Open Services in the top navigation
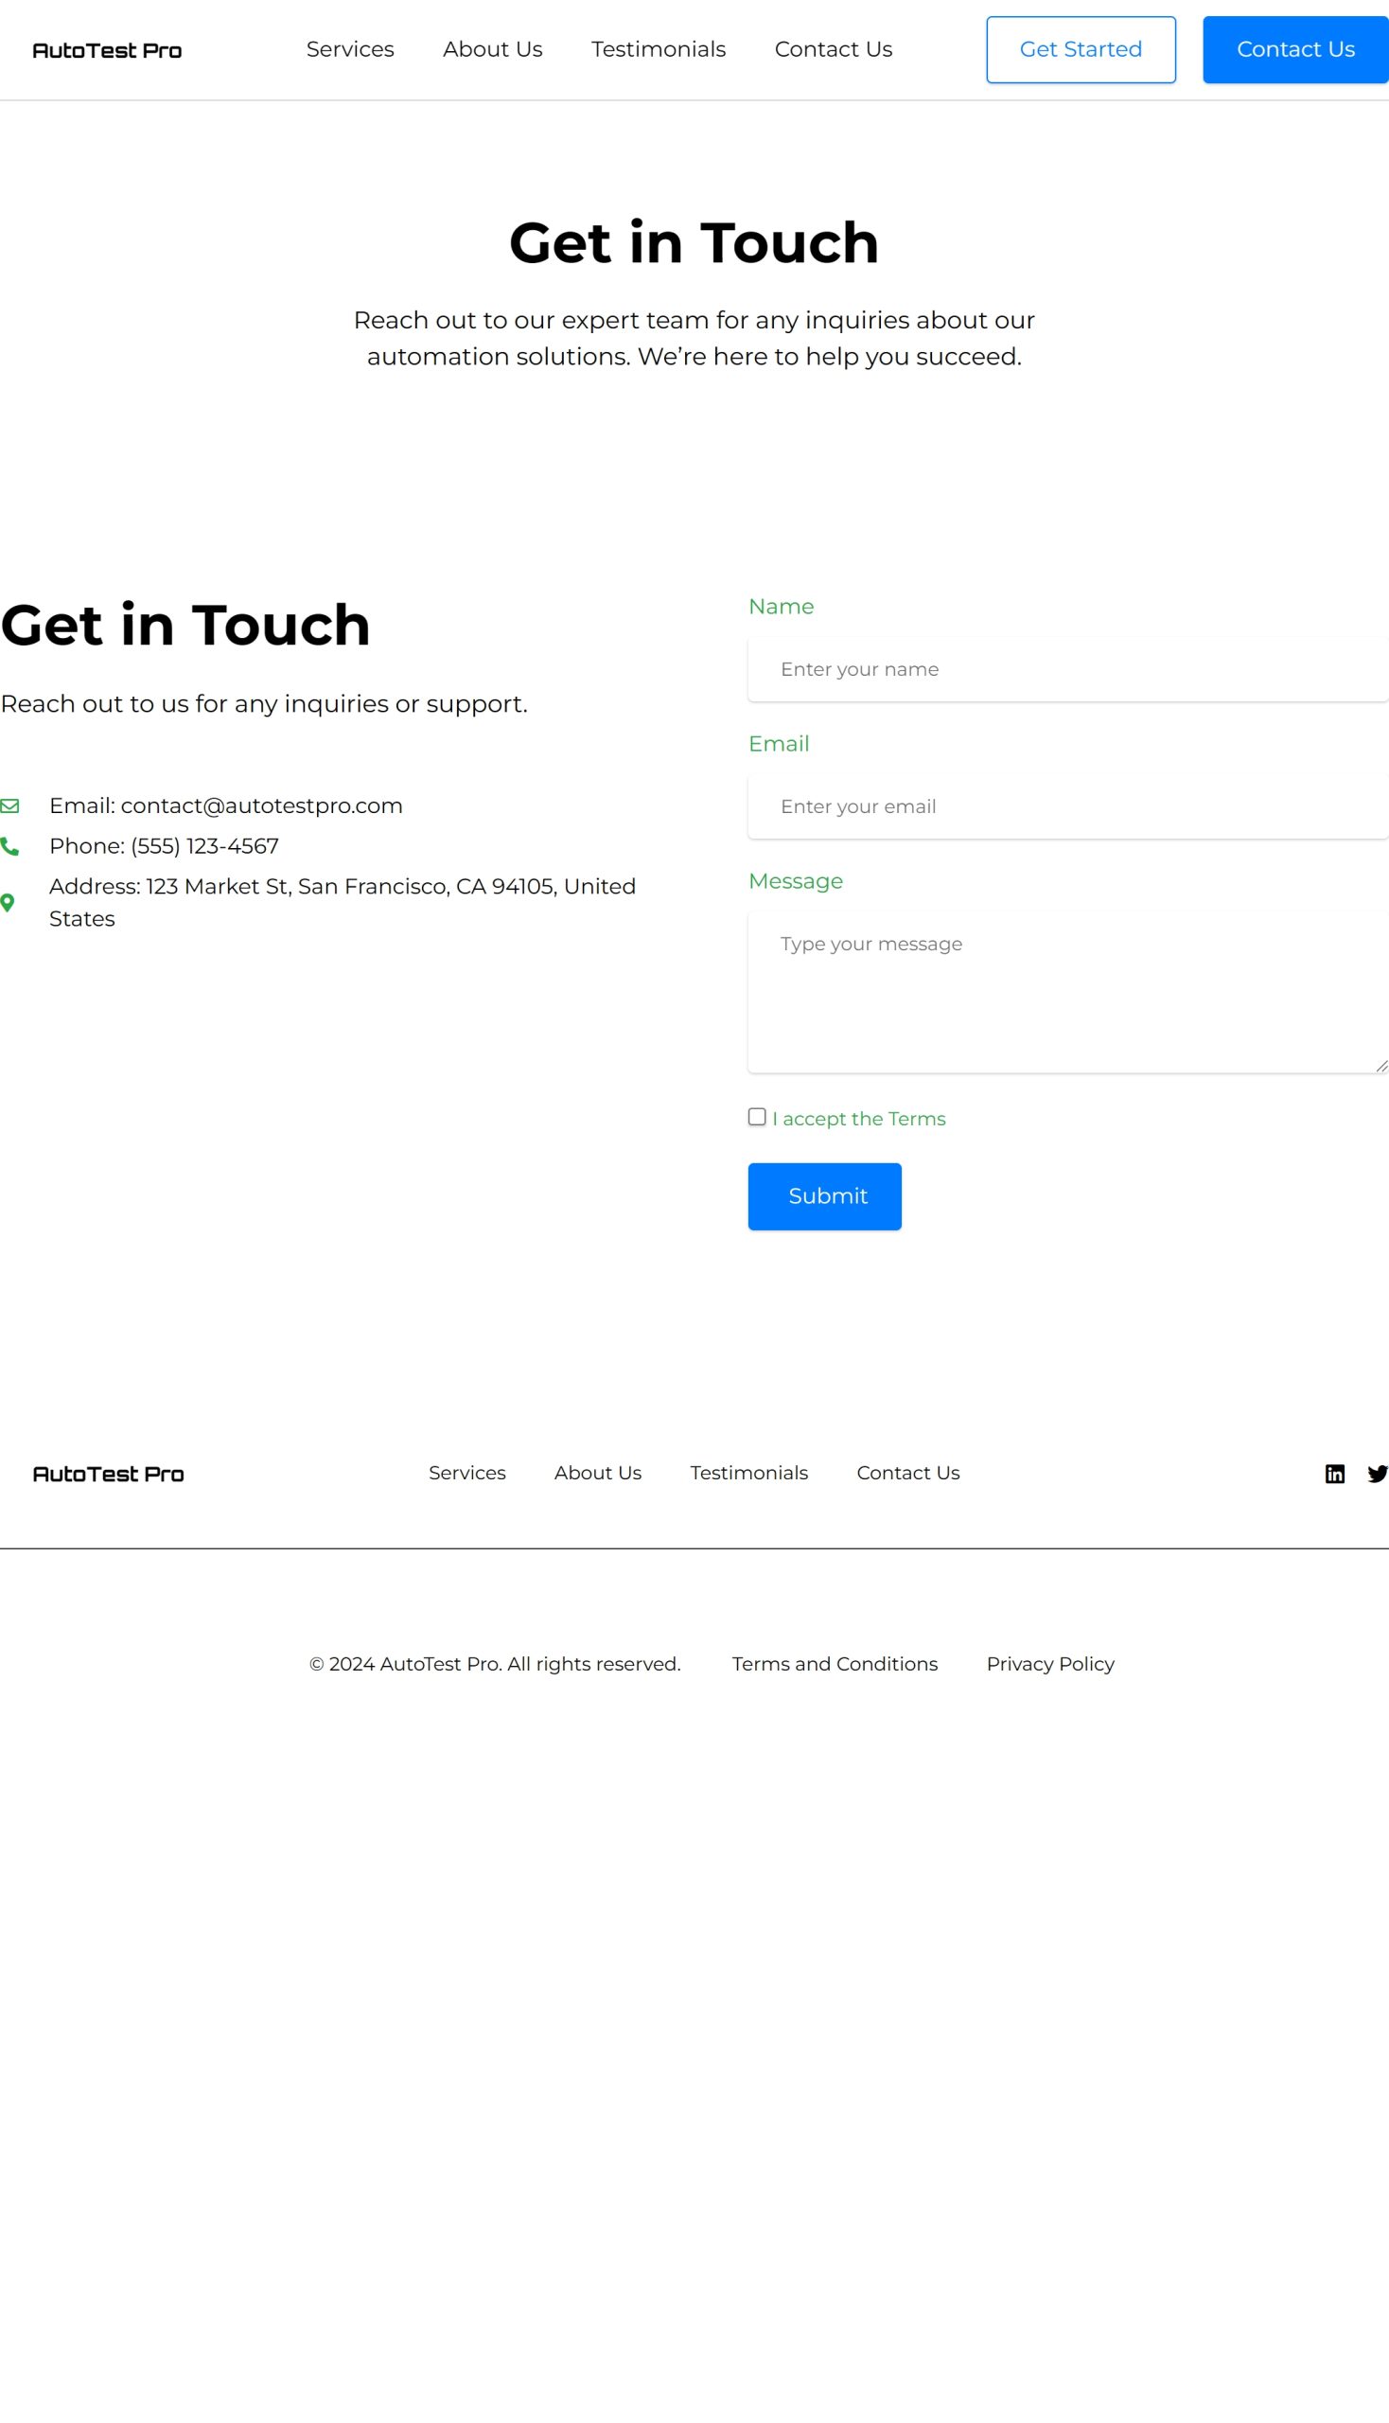Screen dimensions: 1389x2423 tap(350, 49)
